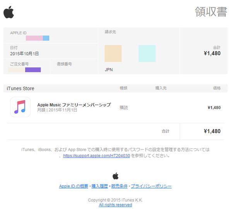
Task: Click the date 2015年10月1日
Action: click(24, 54)
